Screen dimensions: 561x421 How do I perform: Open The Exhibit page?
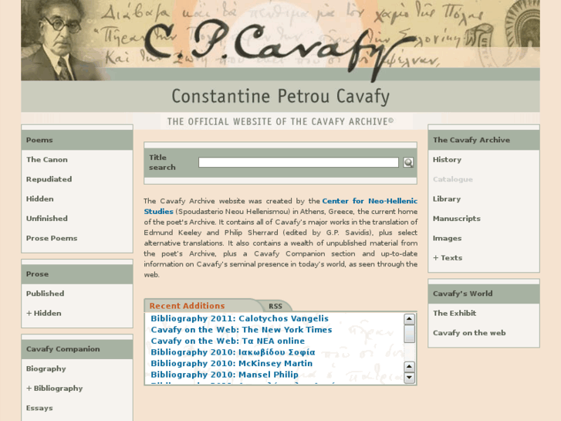pos(455,313)
